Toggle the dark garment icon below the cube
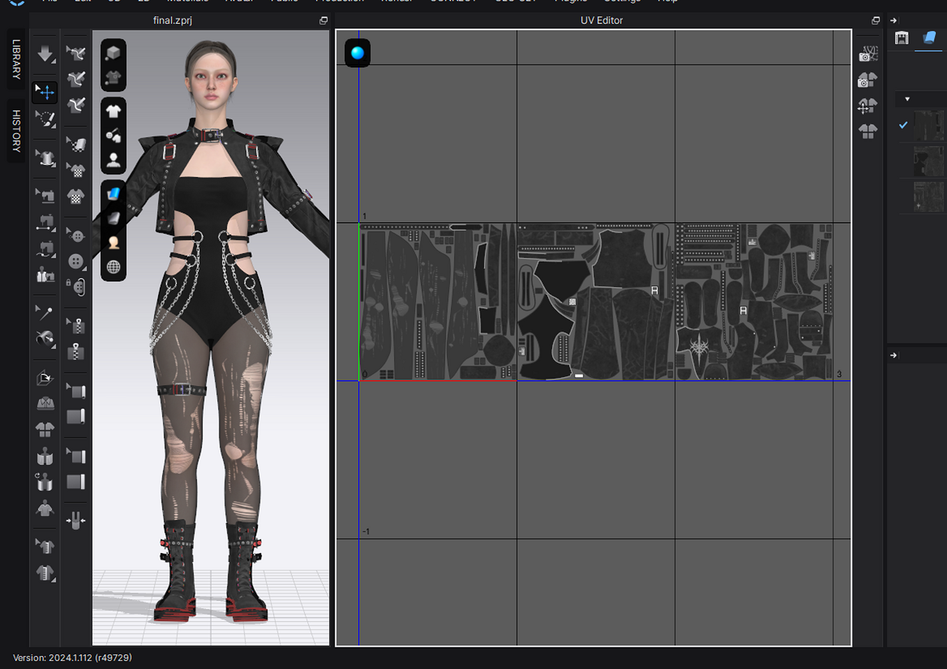 click(113, 78)
